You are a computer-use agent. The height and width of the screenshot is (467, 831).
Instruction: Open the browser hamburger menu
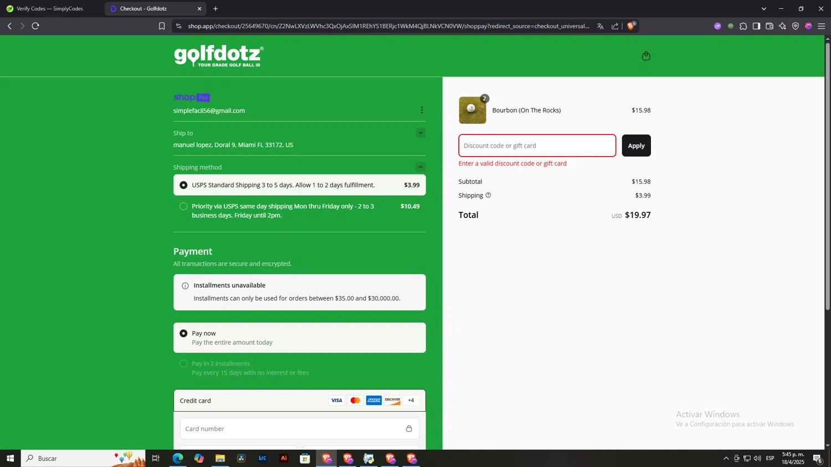[822, 26]
